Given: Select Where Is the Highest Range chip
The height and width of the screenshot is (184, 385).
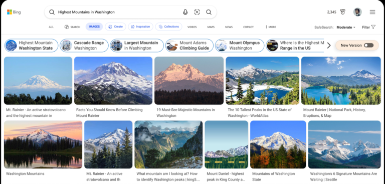Looking at the screenshot, I should (295, 46).
